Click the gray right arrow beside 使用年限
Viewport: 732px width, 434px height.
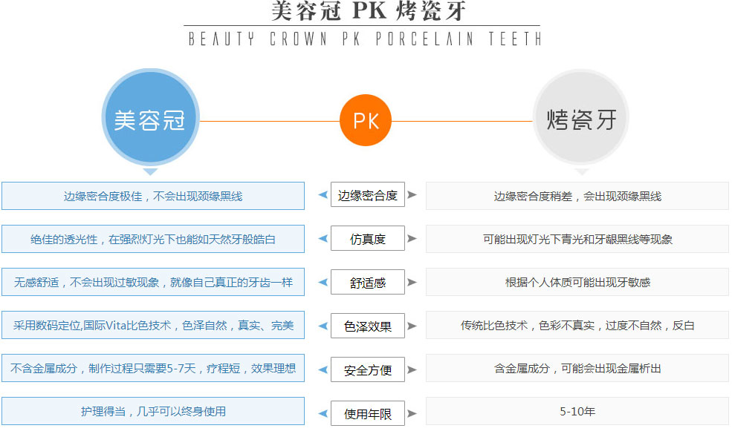coord(412,412)
